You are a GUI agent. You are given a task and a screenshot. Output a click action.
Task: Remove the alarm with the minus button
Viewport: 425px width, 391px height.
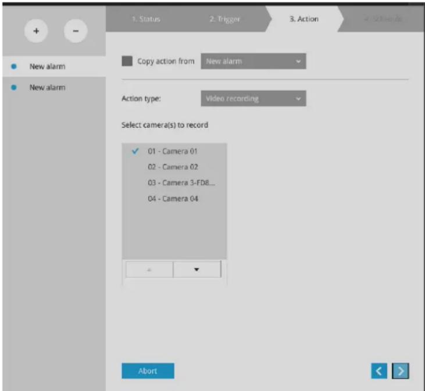click(76, 31)
